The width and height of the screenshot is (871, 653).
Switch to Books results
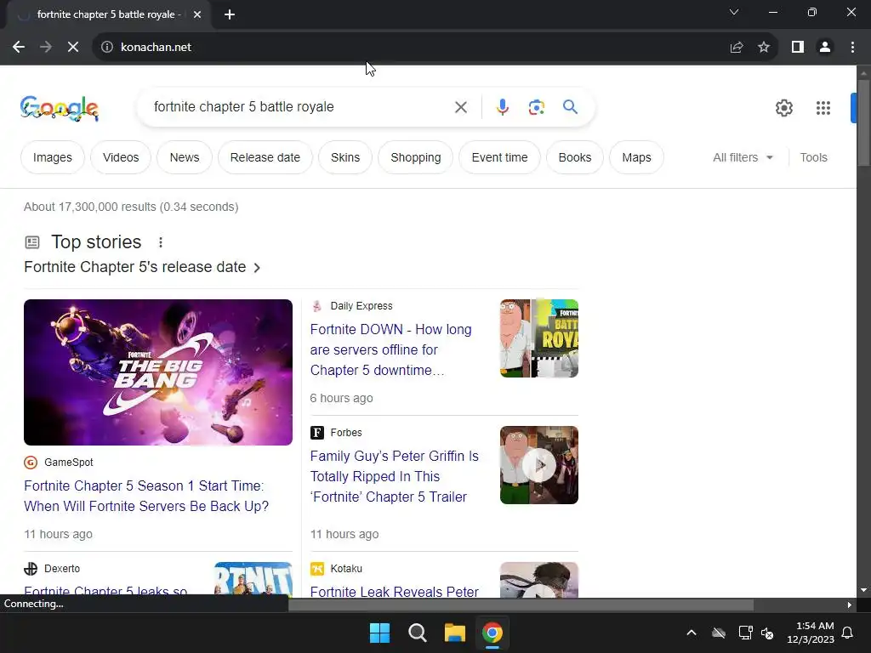(575, 157)
